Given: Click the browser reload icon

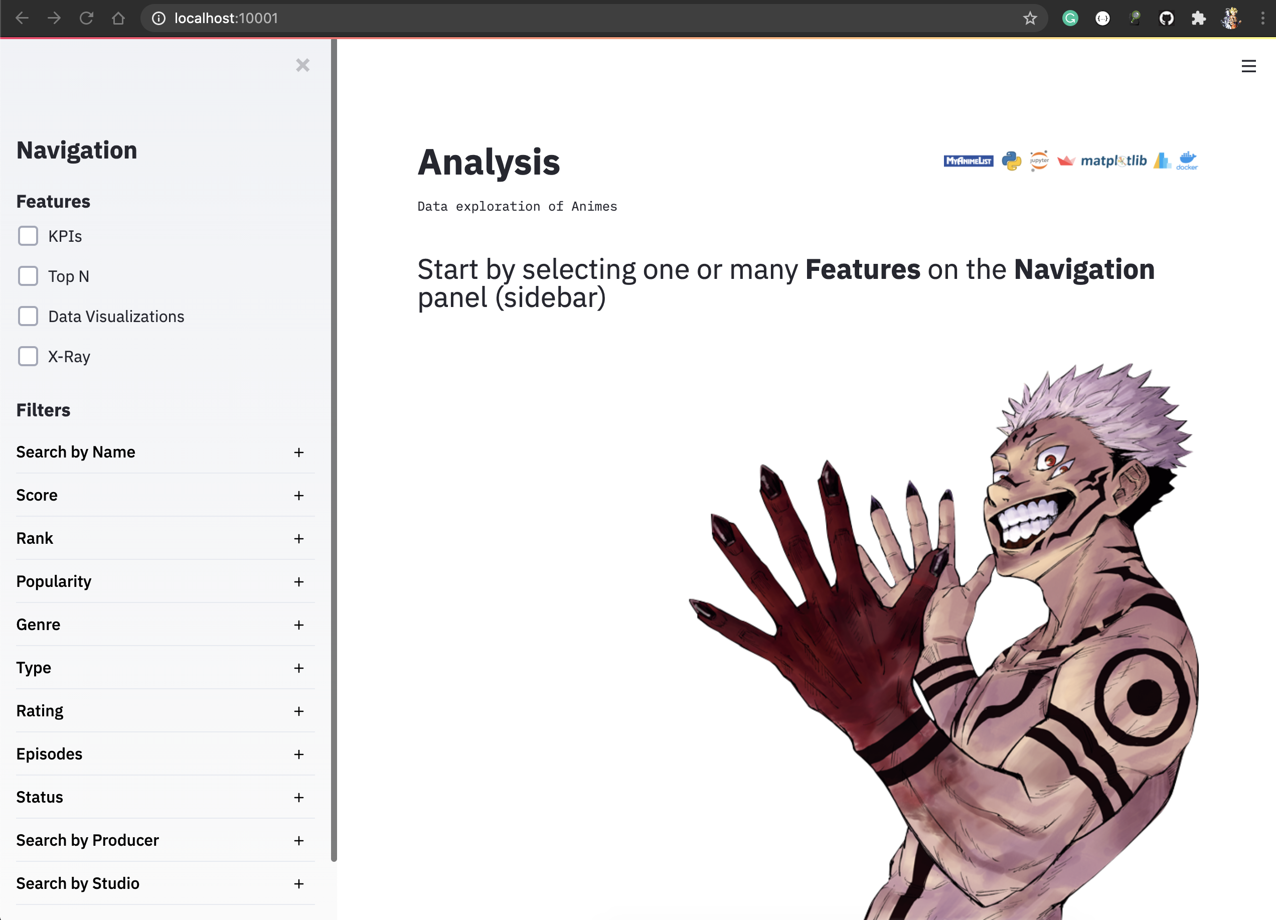Looking at the screenshot, I should [x=86, y=18].
